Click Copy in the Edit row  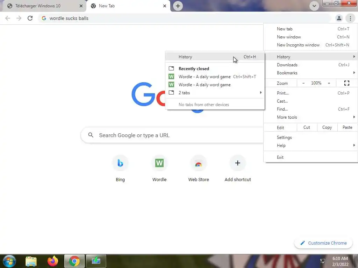point(327,127)
